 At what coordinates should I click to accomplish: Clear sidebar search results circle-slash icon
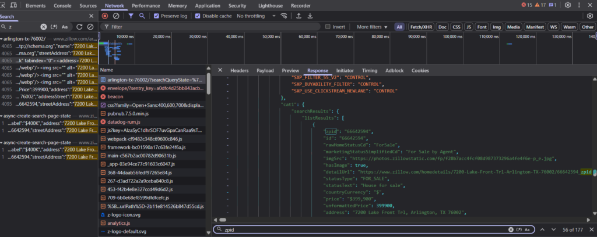pyautogui.click(x=90, y=27)
